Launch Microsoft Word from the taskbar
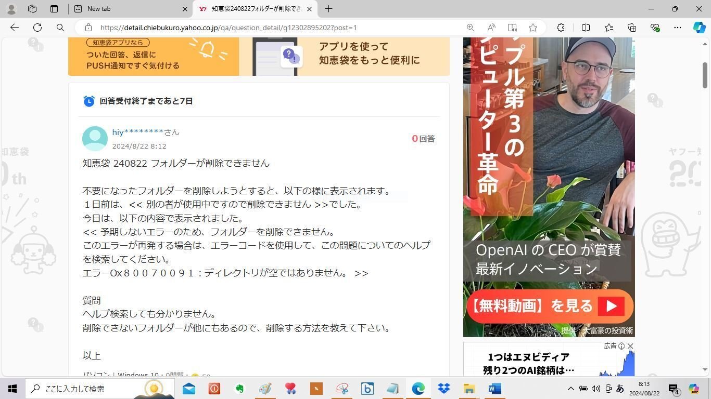711x399 pixels. point(493,389)
